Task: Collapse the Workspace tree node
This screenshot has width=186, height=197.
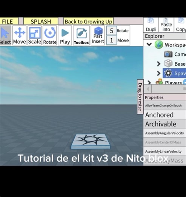Action: [x=149, y=44]
